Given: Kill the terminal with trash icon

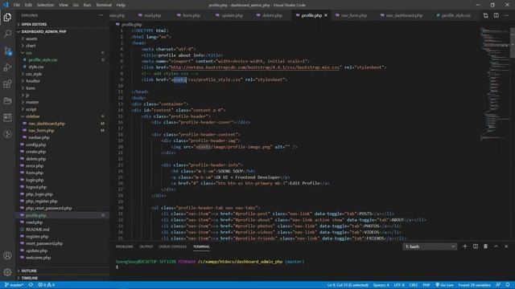Looking at the screenshot, I should pyautogui.click(x=485, y=246).
